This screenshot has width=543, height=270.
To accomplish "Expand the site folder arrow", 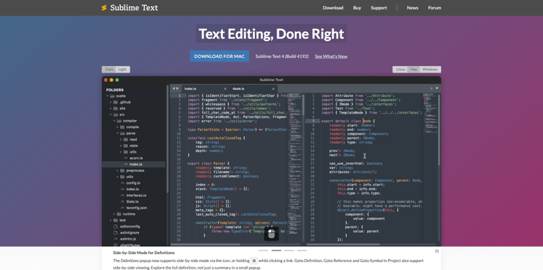I will 111,109.
